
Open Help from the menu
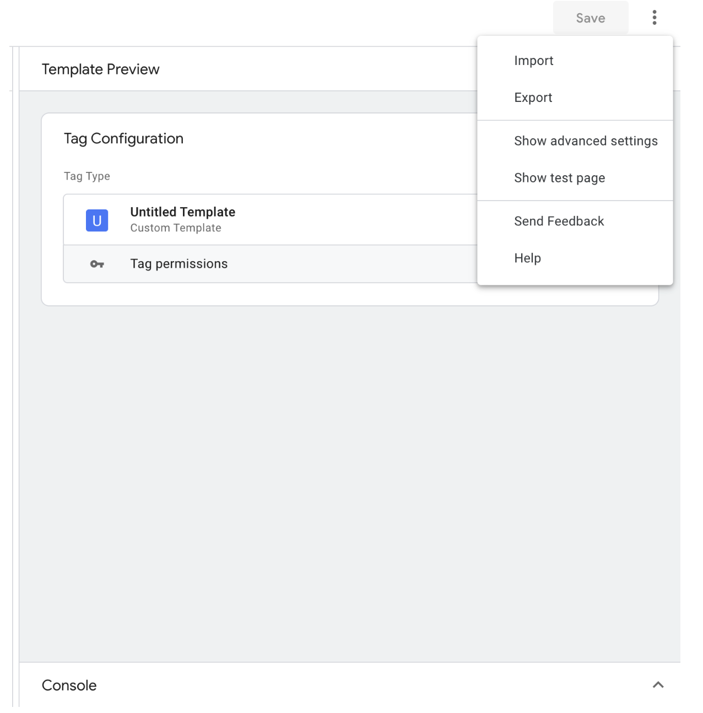(x=528, y=257)
